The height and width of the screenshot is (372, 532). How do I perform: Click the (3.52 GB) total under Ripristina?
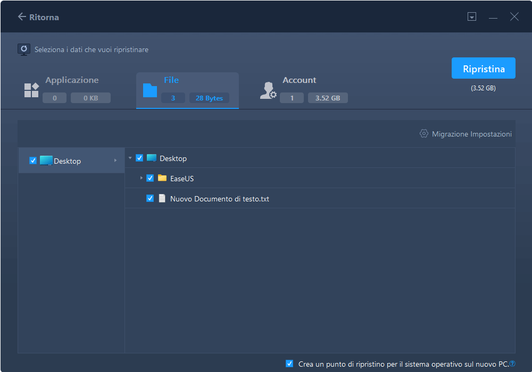tap(483, 88)
